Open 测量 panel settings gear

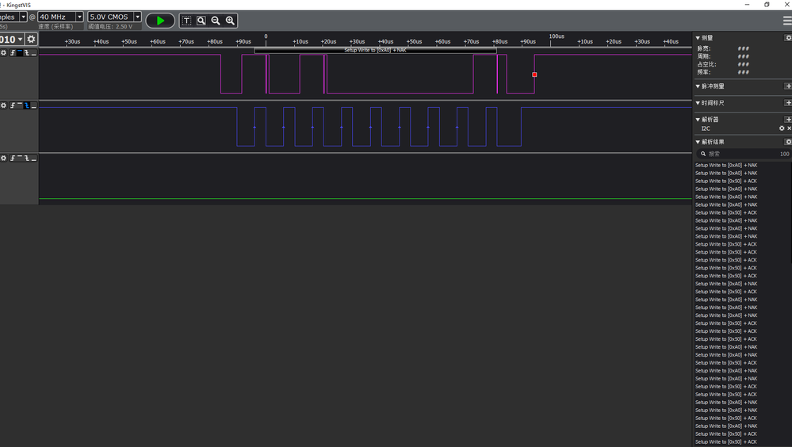pyautogui.click(x=788, y=38)
